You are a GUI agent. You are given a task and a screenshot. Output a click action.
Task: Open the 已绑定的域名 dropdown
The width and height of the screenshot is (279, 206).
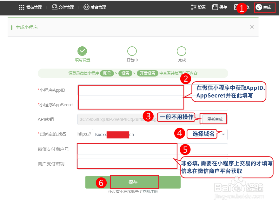click(160, 135)
